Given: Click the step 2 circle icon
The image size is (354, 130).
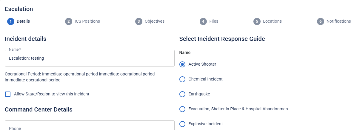Looking at the screenshot, I should tap(69, 21).
